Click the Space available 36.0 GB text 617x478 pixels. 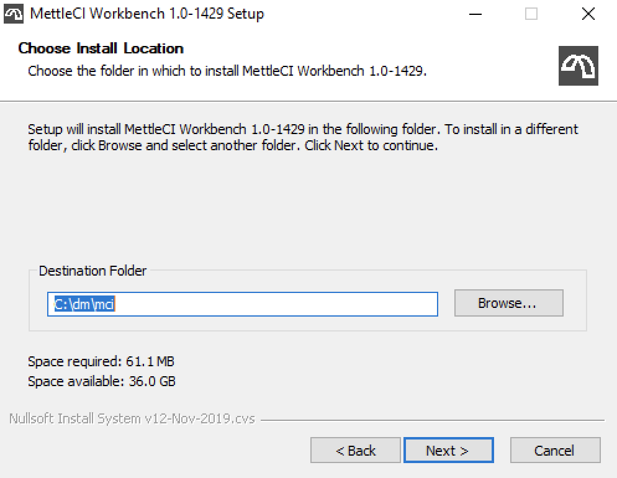point(101,381)
